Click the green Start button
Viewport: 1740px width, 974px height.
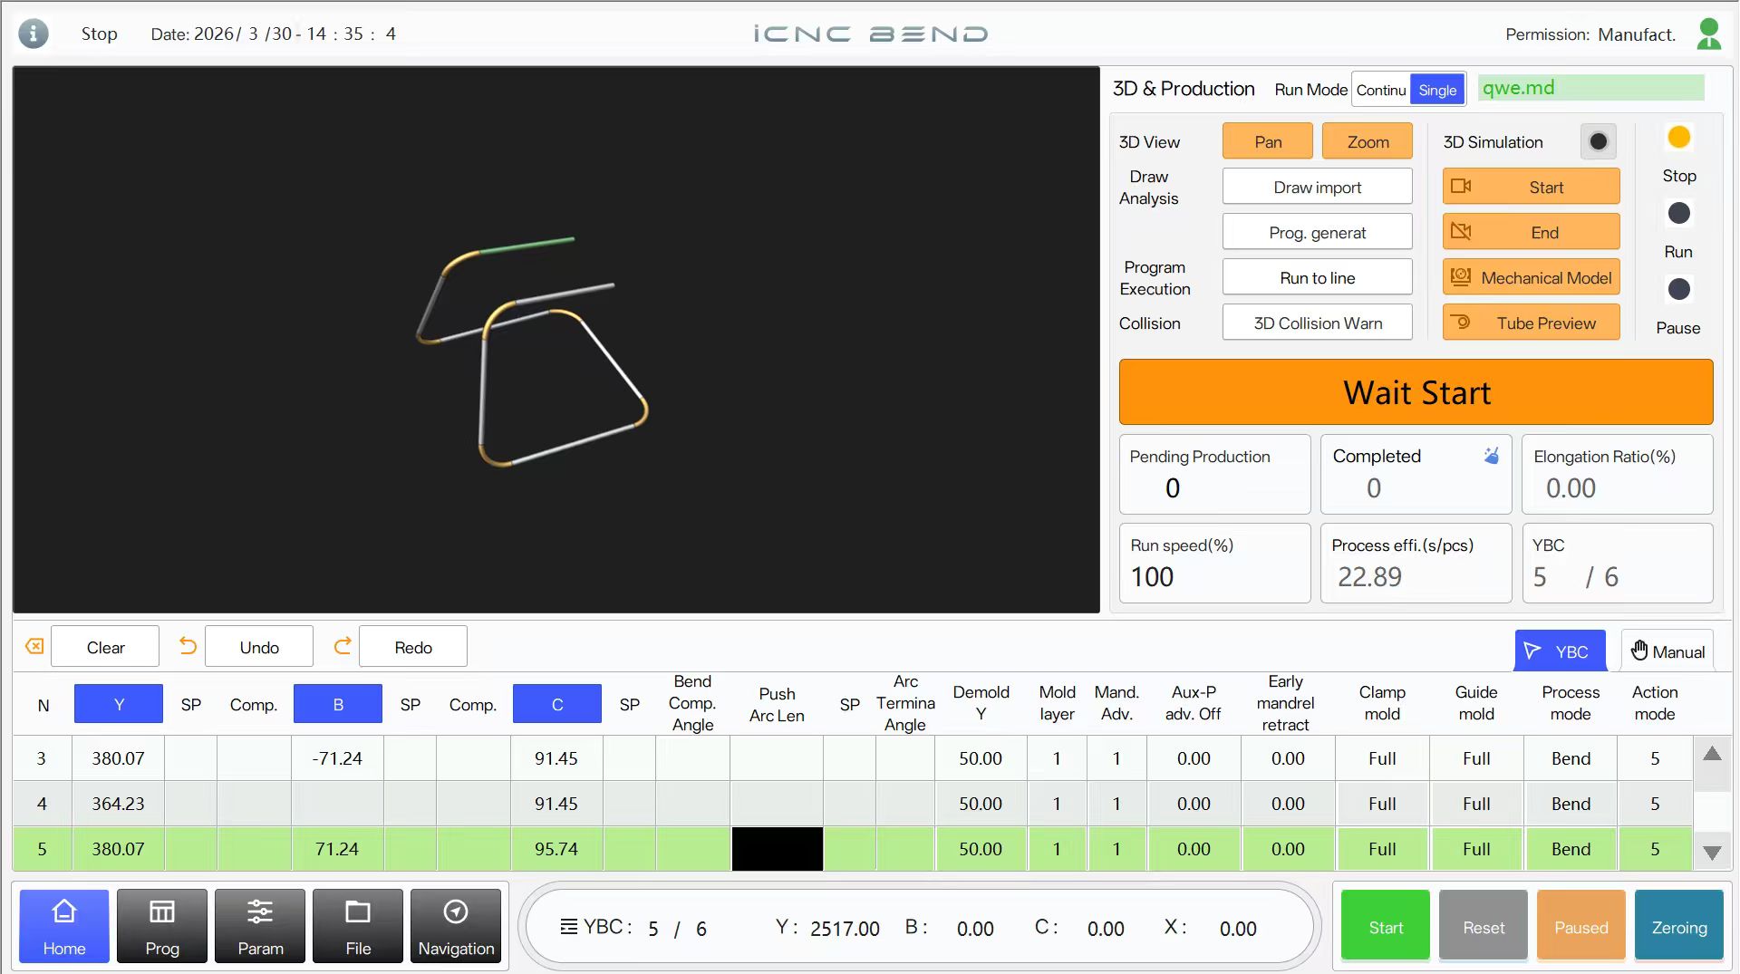[1386, 926]
